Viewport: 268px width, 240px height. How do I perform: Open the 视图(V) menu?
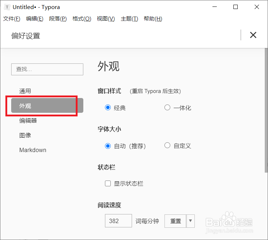tap(106, 19)
